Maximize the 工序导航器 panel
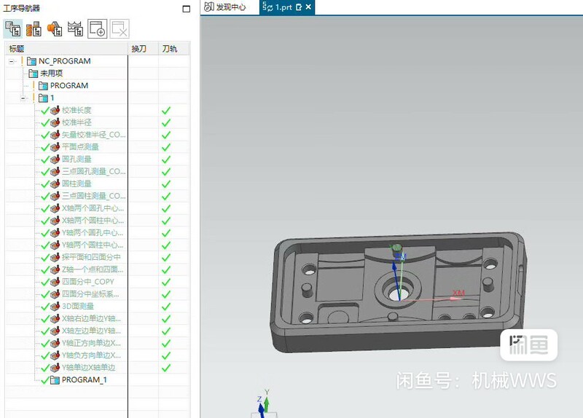This screenshot has height=418, width=583. click(x=187, y=9)
